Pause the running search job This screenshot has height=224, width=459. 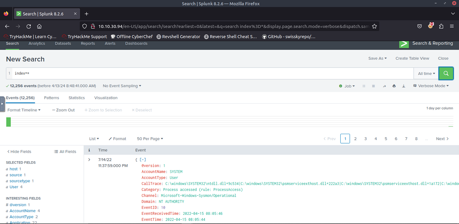364,86
